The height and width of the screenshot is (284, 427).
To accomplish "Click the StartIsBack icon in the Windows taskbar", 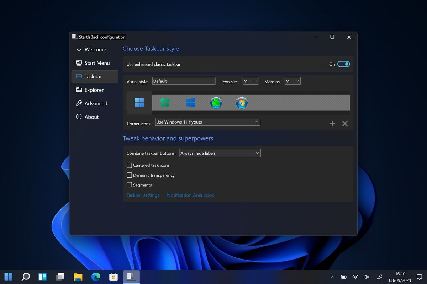I will [x=131, y=277].
